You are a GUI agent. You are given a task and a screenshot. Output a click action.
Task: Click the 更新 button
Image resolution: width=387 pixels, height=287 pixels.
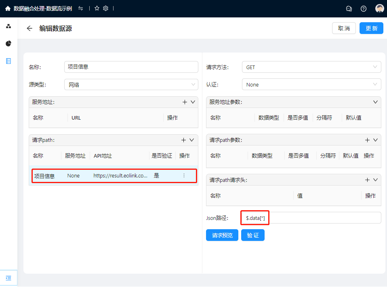click(371, 28)
